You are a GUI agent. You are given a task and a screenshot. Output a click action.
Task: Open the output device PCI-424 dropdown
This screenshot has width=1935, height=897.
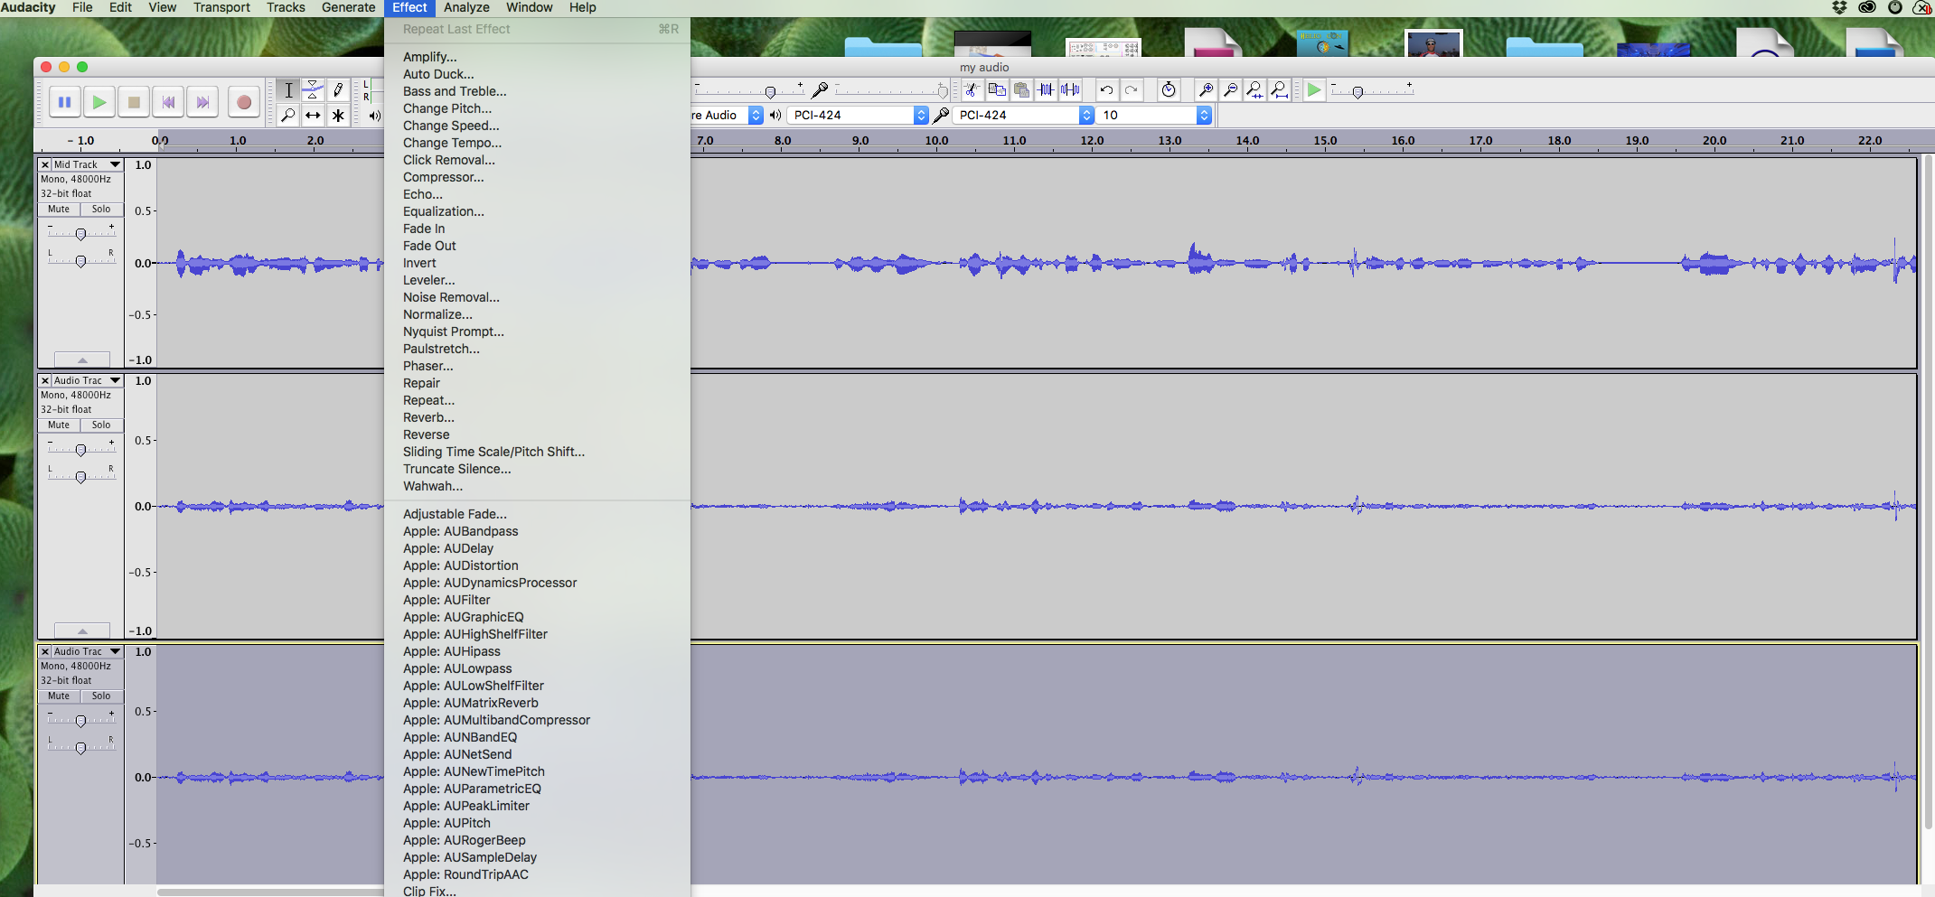pyautogui.click(x=858, y=115)
